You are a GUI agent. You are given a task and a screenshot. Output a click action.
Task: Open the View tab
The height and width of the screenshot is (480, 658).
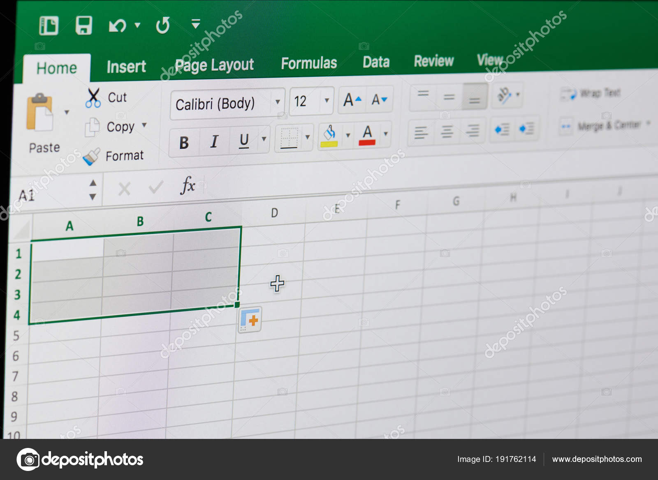490,60
